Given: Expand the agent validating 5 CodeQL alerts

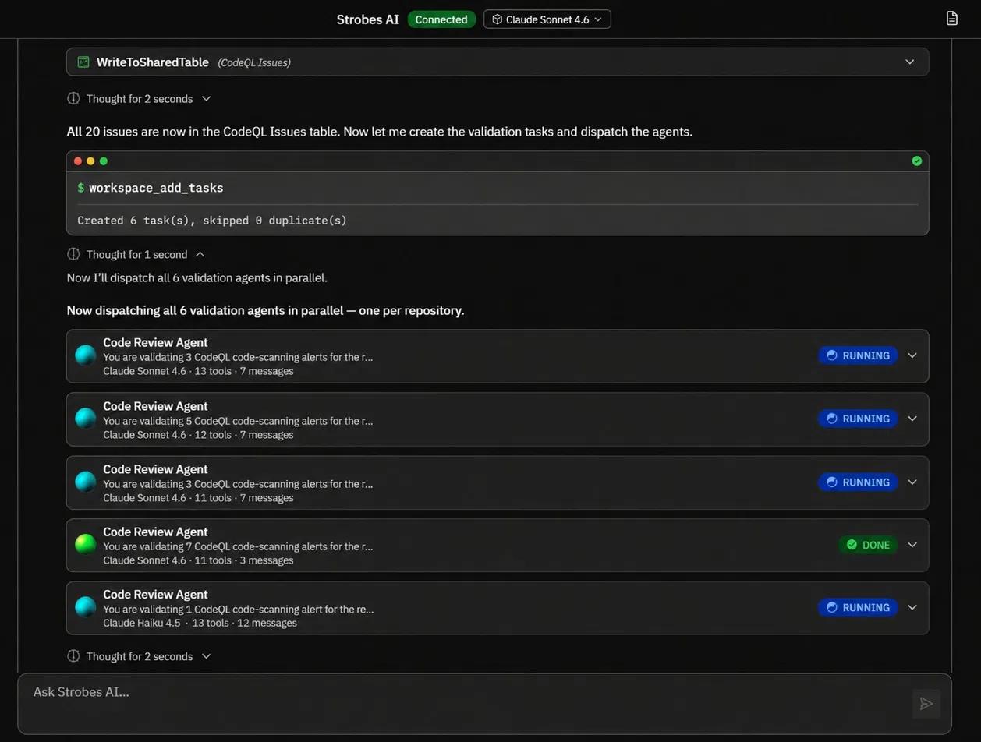Looking at the screenshot, I should click(x=912, y=419).
